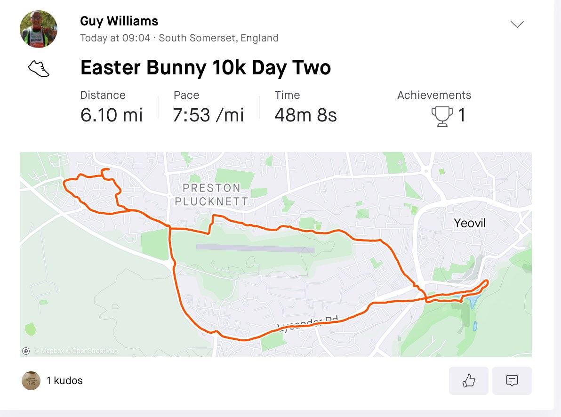Click the Mapbox logo icon on the map
The width and height of the screenshot is (561, 417).
click(x=26, y=351)
